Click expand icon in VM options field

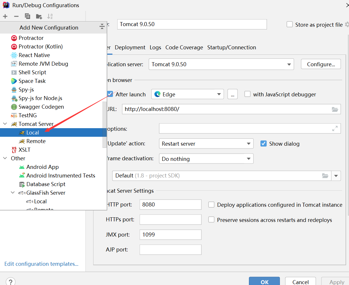pyautogui.click(x=335, y=129)
